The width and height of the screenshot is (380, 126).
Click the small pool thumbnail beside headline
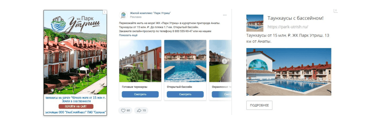click(x=255, y=23)
